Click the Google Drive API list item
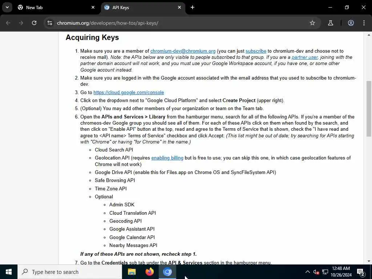 click(185, 173)
